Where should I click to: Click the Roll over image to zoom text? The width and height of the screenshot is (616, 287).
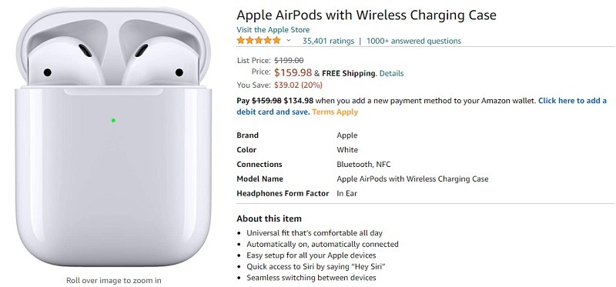pyautogui.click(x=113, y=280)
